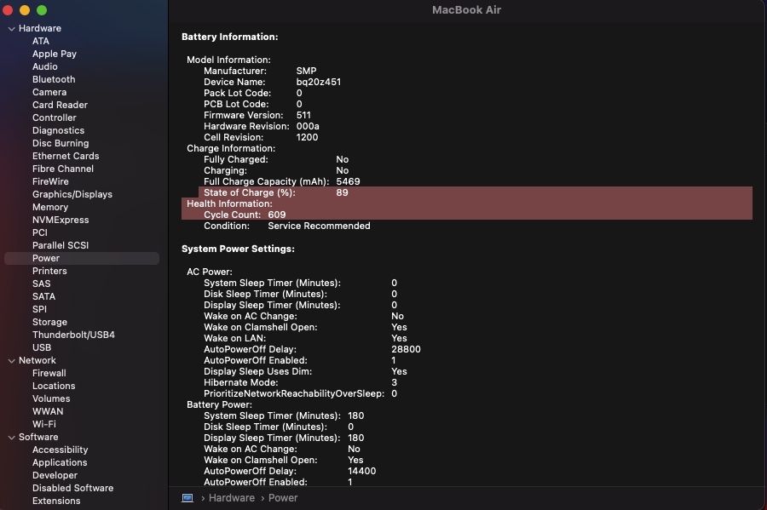Click the Service Recommended condition text

[x=319, y=226]
